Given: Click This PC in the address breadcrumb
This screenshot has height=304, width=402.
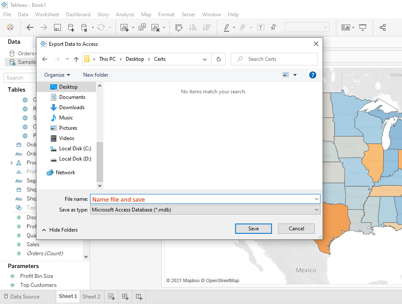Looking at the screenshot, I should point(107,59).
